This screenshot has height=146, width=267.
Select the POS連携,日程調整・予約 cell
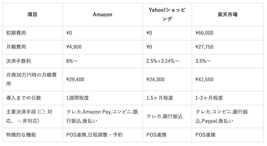click(94, 135)
